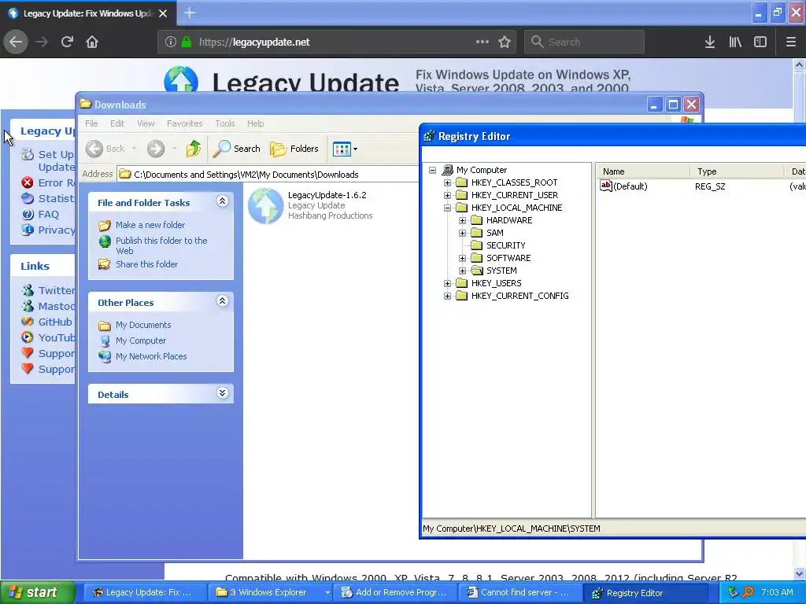806x604 pixels.
Task: Open Help menu in Downloads window
Action: pyautogui.click(x=256, y=123)
